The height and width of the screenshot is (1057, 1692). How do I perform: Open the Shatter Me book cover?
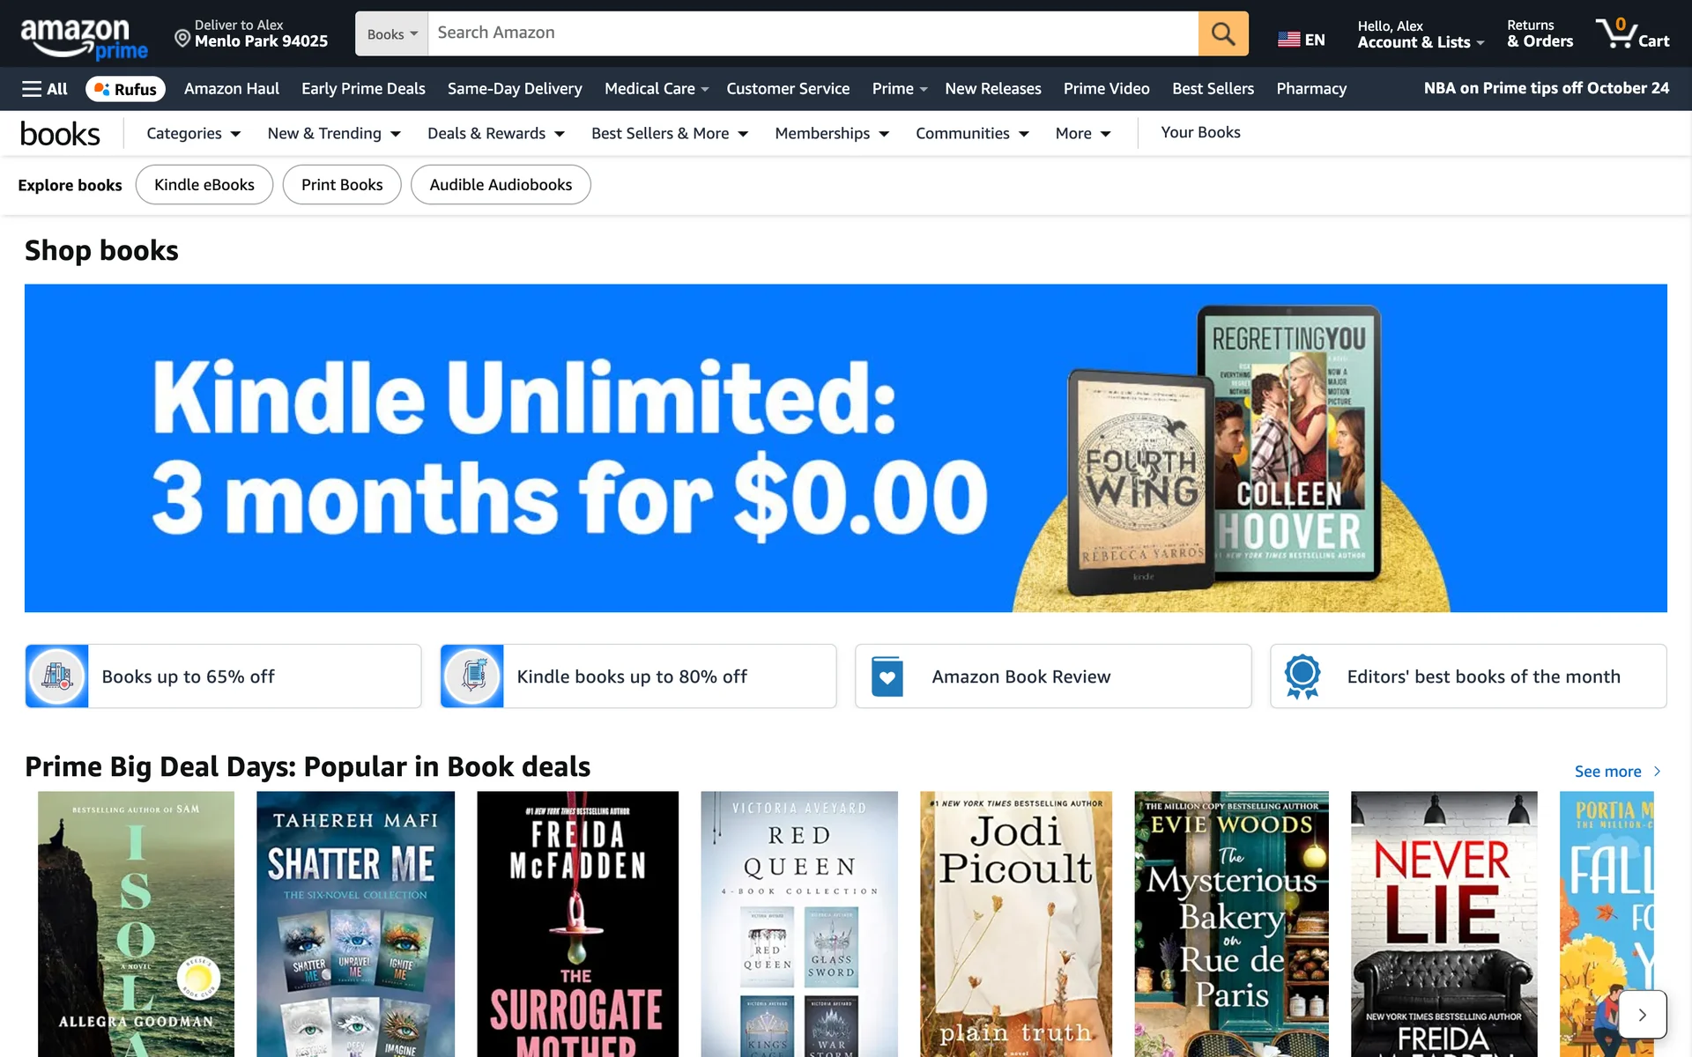(x=355, y=923)
